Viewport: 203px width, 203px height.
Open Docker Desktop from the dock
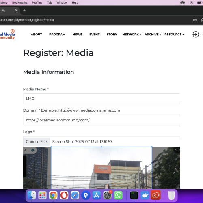(x=145, y=195)
